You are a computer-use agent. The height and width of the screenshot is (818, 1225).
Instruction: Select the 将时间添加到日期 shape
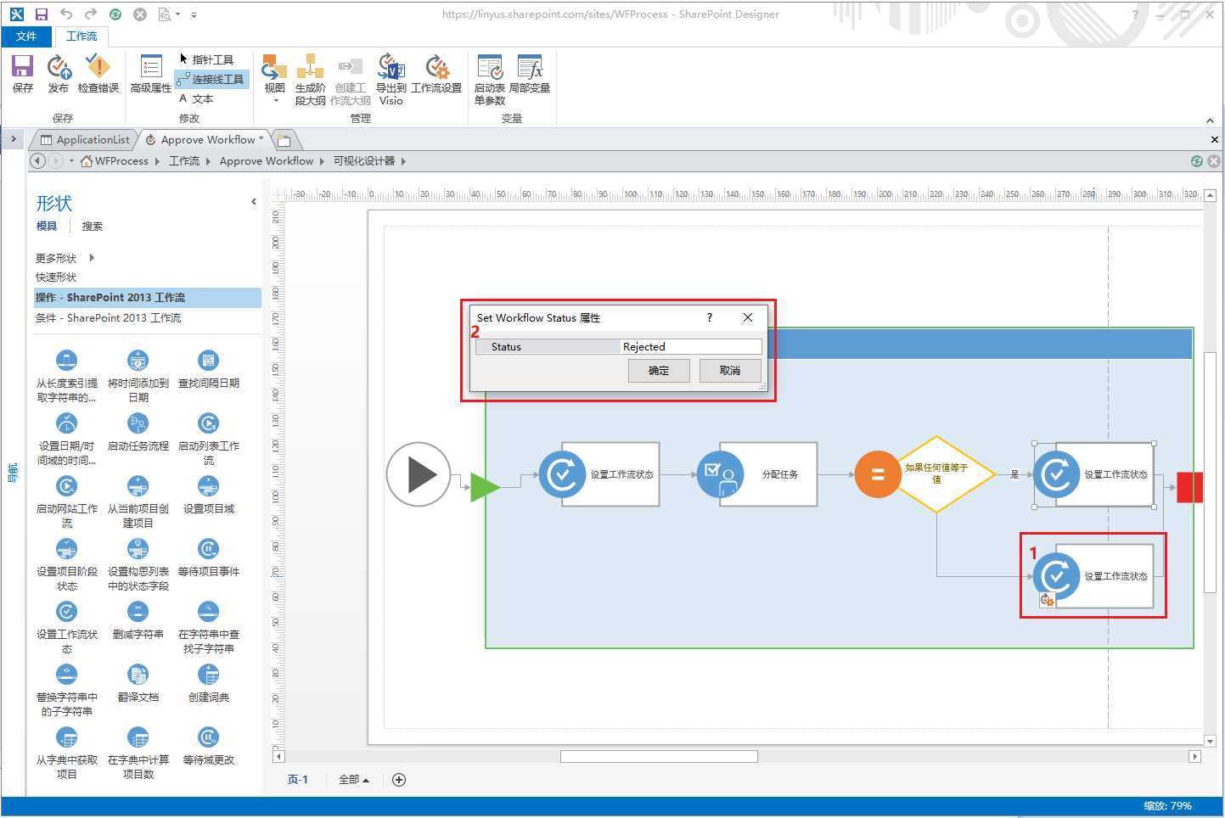[138, 376]
